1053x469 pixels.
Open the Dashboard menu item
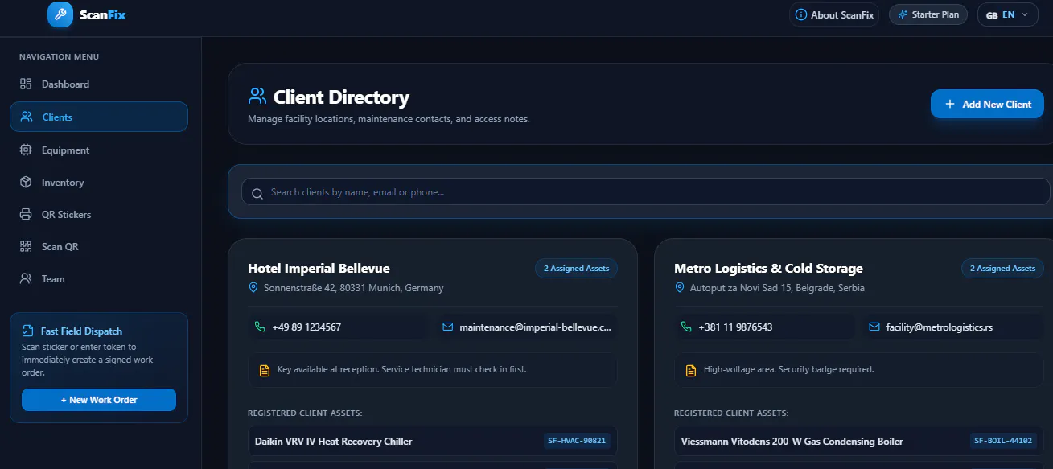click(x=99, y=84)
